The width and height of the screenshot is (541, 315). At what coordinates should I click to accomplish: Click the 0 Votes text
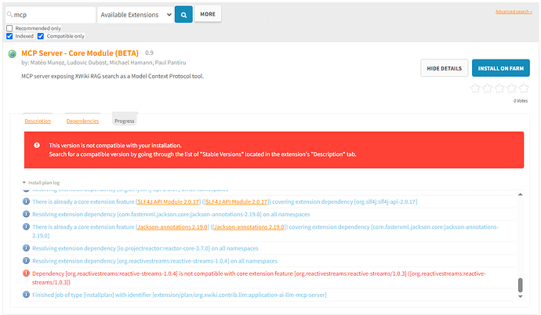[521, 100]
